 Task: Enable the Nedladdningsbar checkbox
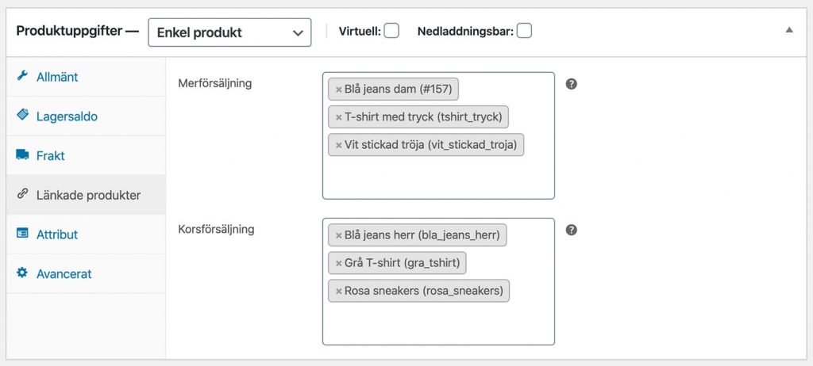524,31
